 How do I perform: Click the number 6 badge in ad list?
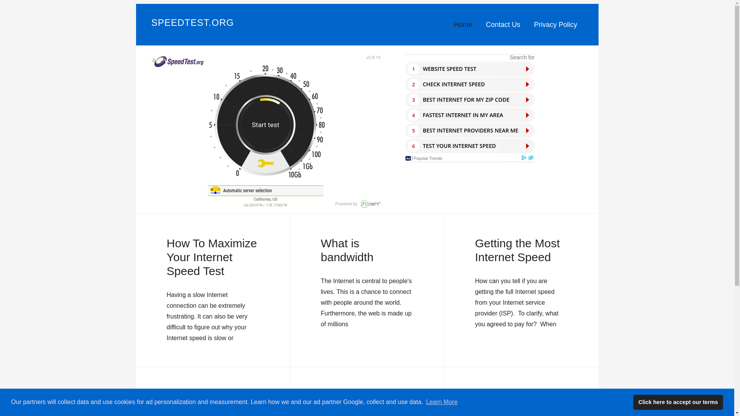(x=413, y=146)
